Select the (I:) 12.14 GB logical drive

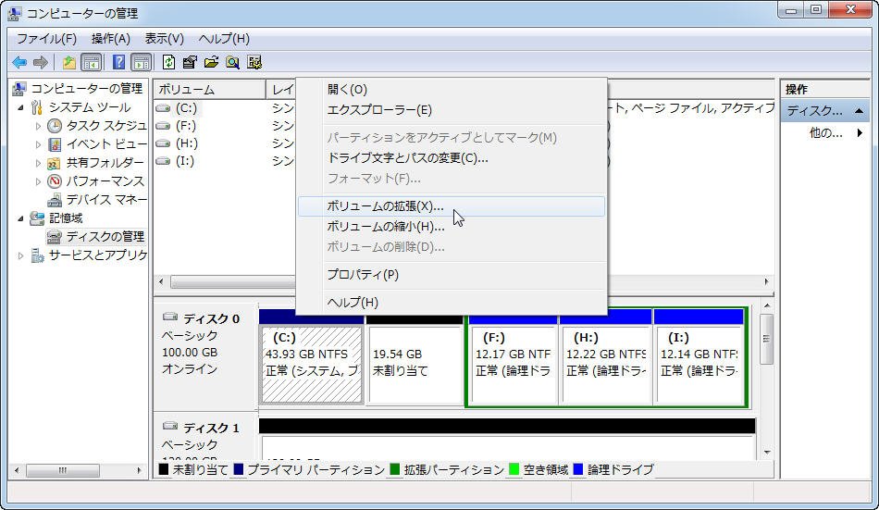pyautogui.click(x=699, y=365)
